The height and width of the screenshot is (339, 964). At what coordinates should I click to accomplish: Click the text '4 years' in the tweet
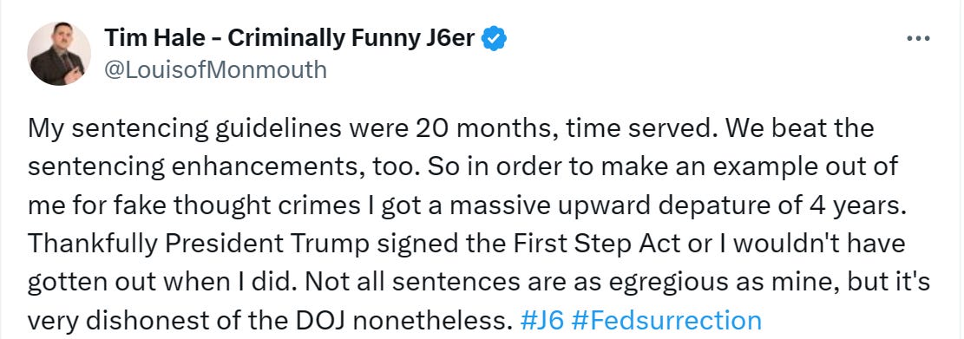point(862,205)
